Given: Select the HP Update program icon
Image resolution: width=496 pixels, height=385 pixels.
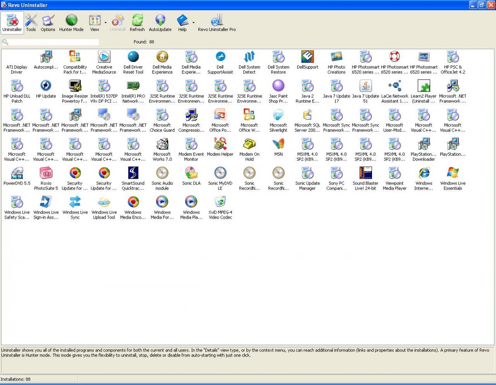Looking at the screenshot, I should pyautogui.click(x=46, y=86).
